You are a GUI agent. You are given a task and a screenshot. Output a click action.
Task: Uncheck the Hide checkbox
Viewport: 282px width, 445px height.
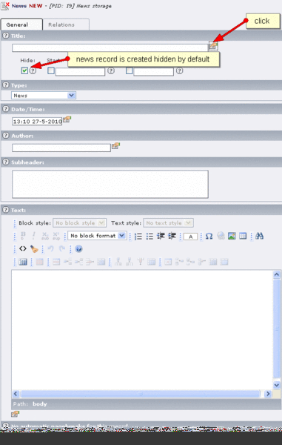(24, 70)
